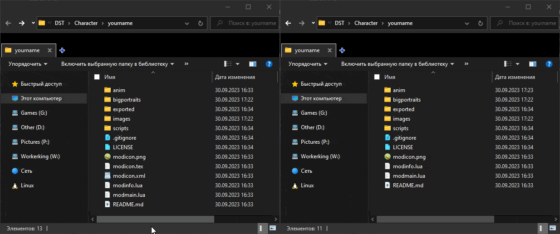Open modicon.png in the right window
This screenshot has width=560, height=234.
[x=409, y=157]
